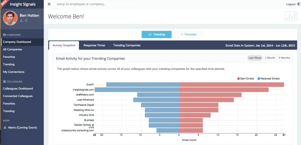The height and width of the screenshot is (145, 301).
Task: Switch to Trending Companies tab
Action: click(127, 45)
